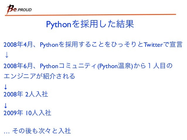Click the down arrow above '2008年 2人入社'

coord(6,87)
